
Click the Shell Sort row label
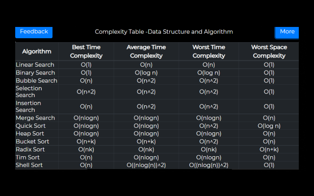pyautogui.click(x=29, y=165)
